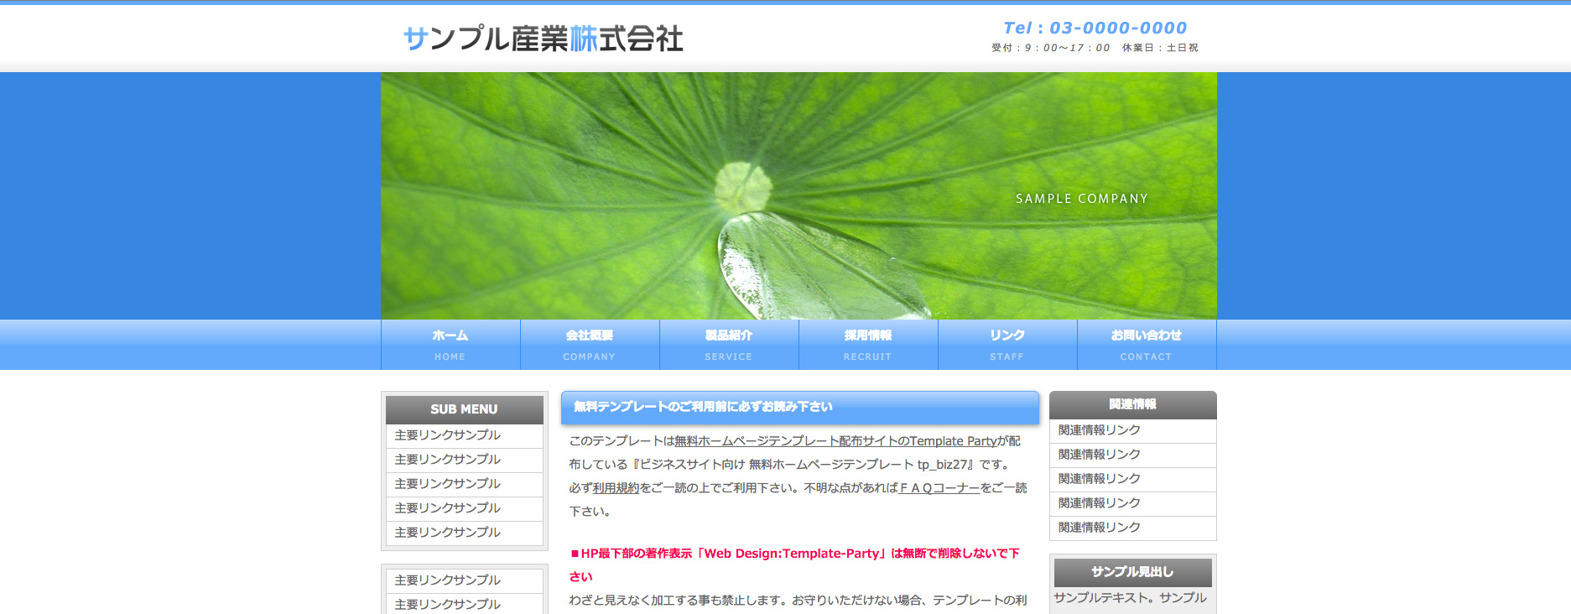Open the ホーム HOME navigation item
The height and width of the screenshot is (614, 1571).
click(450, 345)
